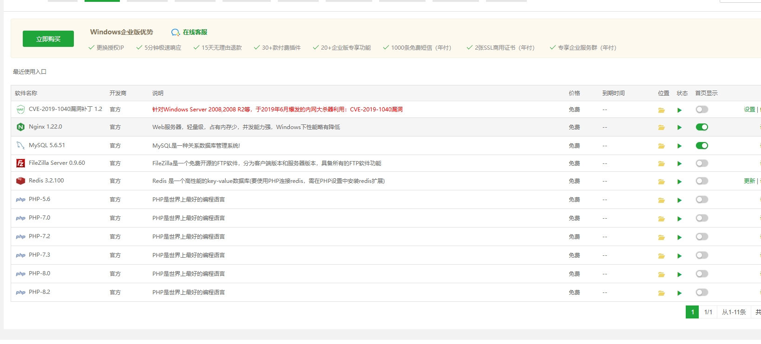The width and height of the screenshot is (761, 344).
Task: Open folder location for PHP-7.3
Action: click(661, 256)
